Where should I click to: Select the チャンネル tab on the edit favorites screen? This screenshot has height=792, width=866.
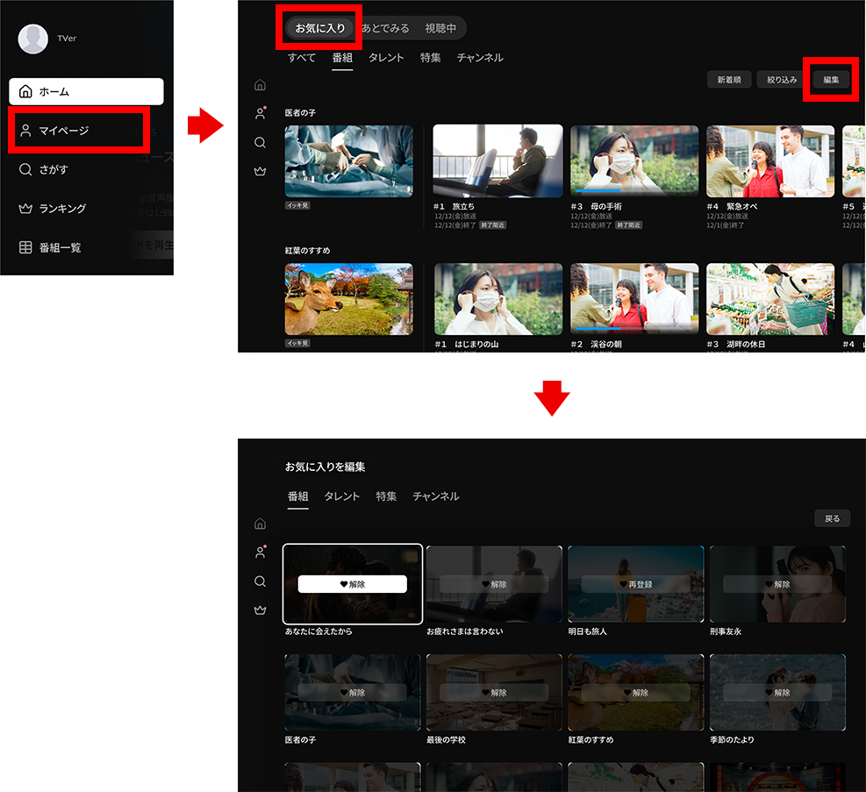[x=436, y=496]
